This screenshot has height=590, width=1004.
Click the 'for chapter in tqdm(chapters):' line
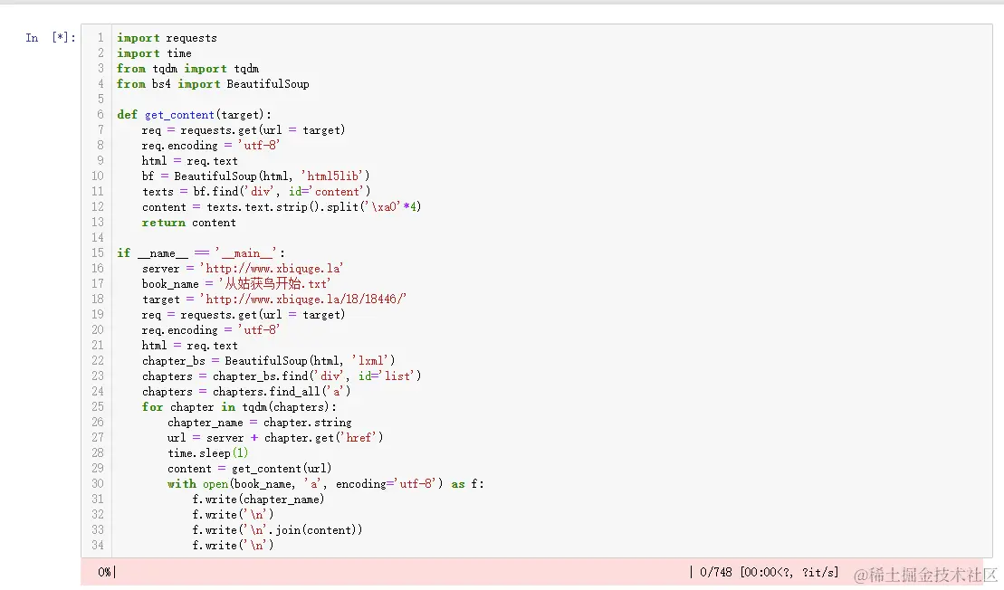239,406
